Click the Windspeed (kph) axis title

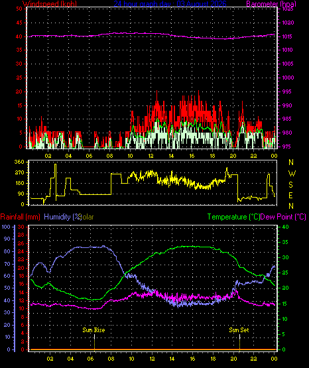pyautogui.click(x=50, y=4)
